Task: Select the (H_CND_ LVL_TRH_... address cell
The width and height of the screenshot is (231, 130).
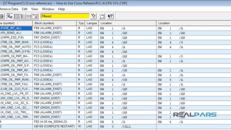Action: pyautogui.click(x=16, y=112)
